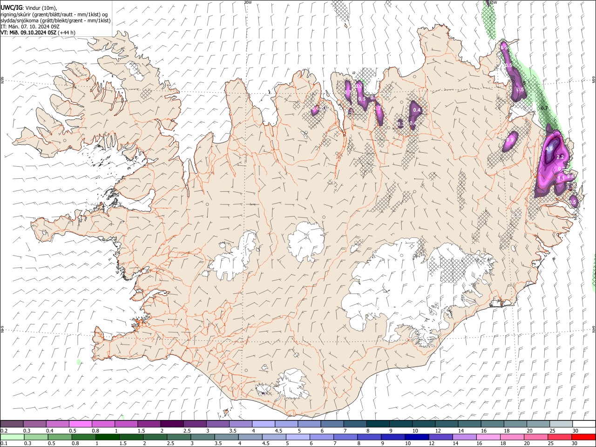The image size is (596, 447).
Task: Click the '15W' longitude label
Action: click(x=494, y=2)
